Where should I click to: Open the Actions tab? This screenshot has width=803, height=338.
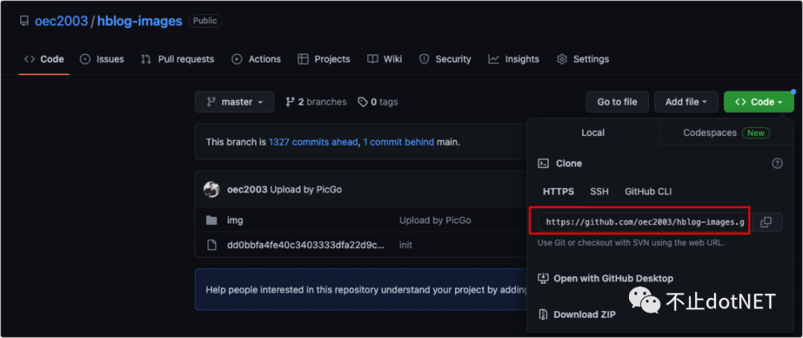(256, 59)
